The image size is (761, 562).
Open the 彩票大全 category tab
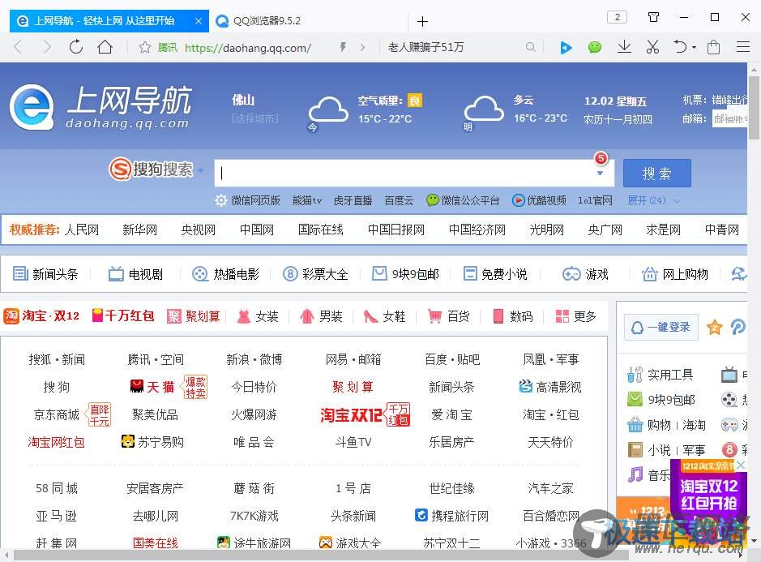[316, 274]
